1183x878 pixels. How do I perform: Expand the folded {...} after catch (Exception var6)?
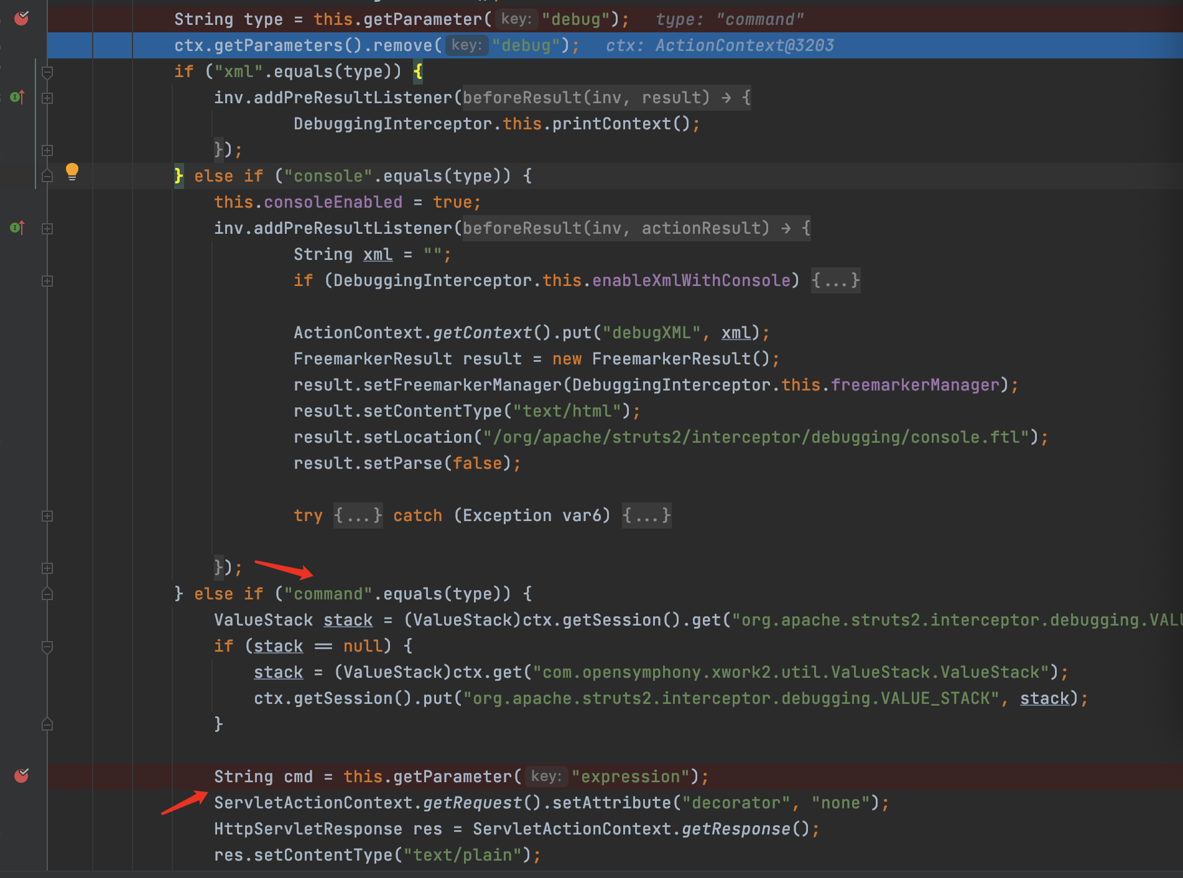point(646,515)
